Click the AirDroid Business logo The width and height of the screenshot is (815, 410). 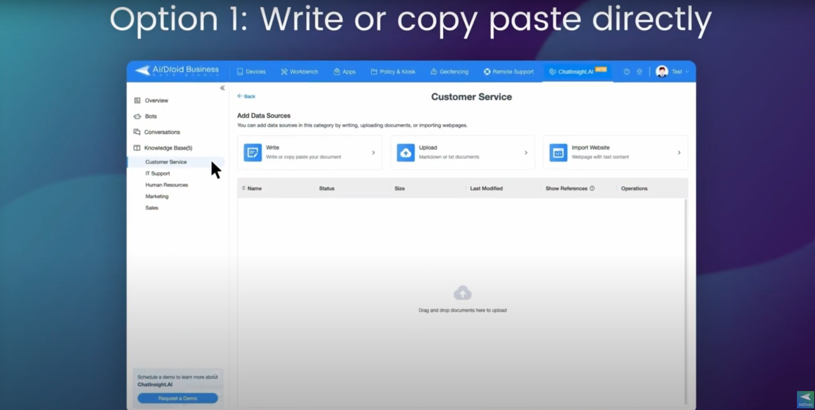[177, 70]
